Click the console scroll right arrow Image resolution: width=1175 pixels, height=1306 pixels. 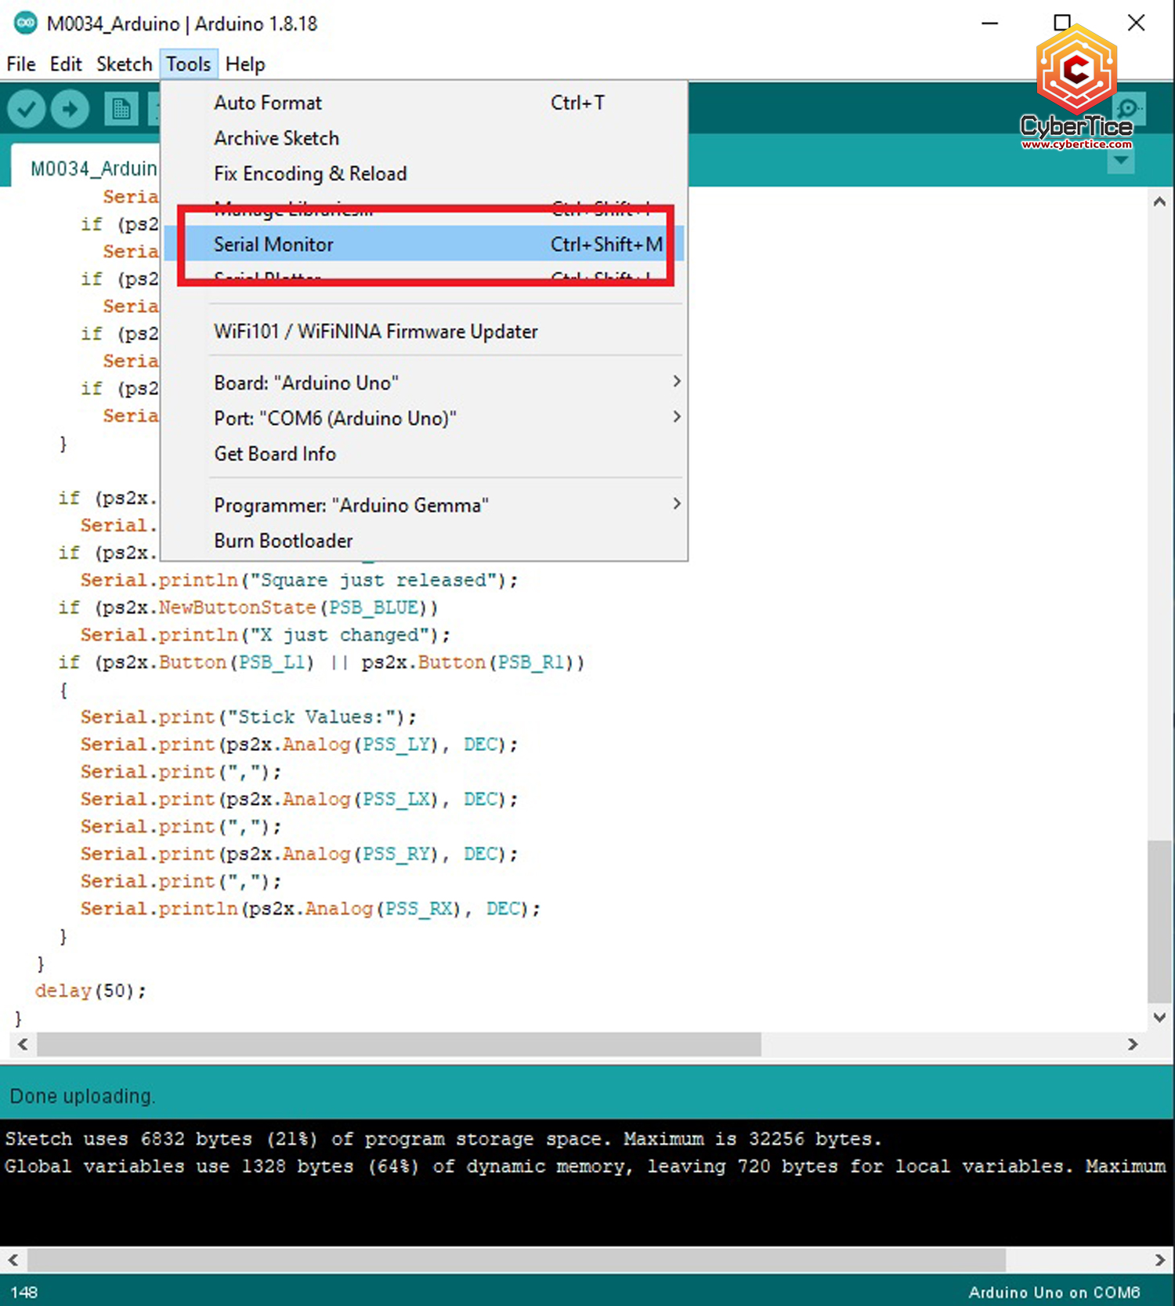tap(1160, 1260)
